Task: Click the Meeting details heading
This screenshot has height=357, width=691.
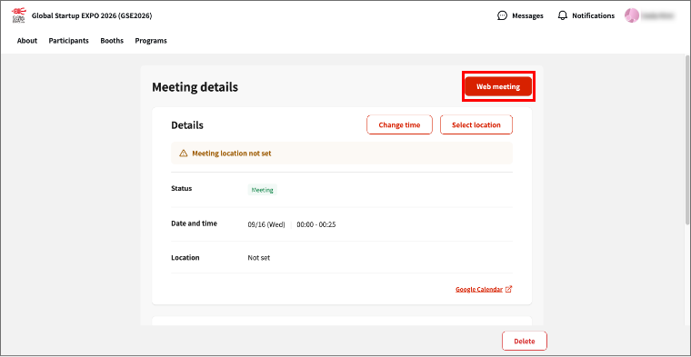Action: (195, 87)
